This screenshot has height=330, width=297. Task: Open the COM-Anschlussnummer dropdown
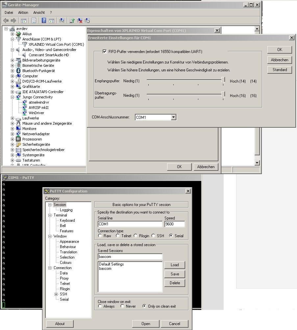174,117
